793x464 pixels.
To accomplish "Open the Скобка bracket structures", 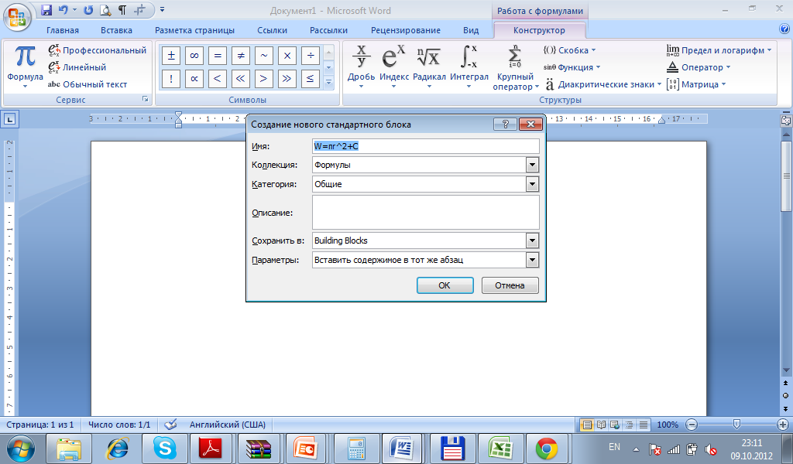I will (x=569, y=50).
